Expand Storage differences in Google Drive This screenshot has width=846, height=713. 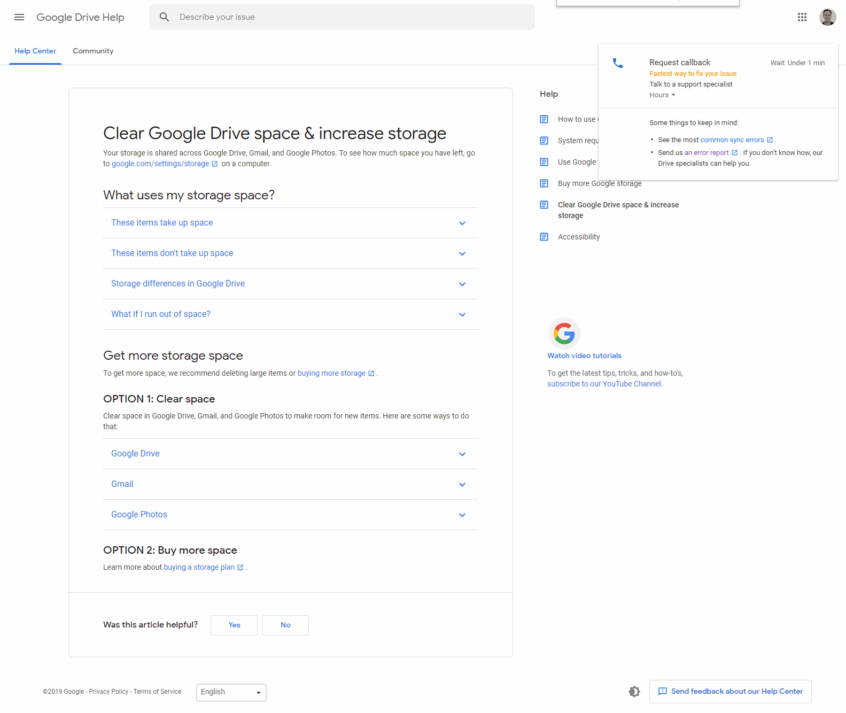pyautogui.click(x=290, y=284)
